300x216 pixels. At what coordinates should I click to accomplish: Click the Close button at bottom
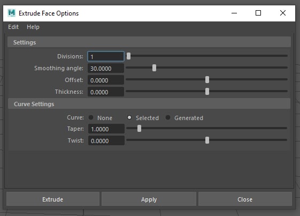tap(245, 199)
